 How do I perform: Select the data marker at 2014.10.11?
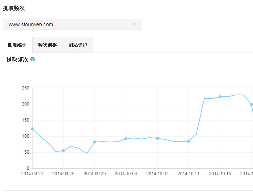189,141
